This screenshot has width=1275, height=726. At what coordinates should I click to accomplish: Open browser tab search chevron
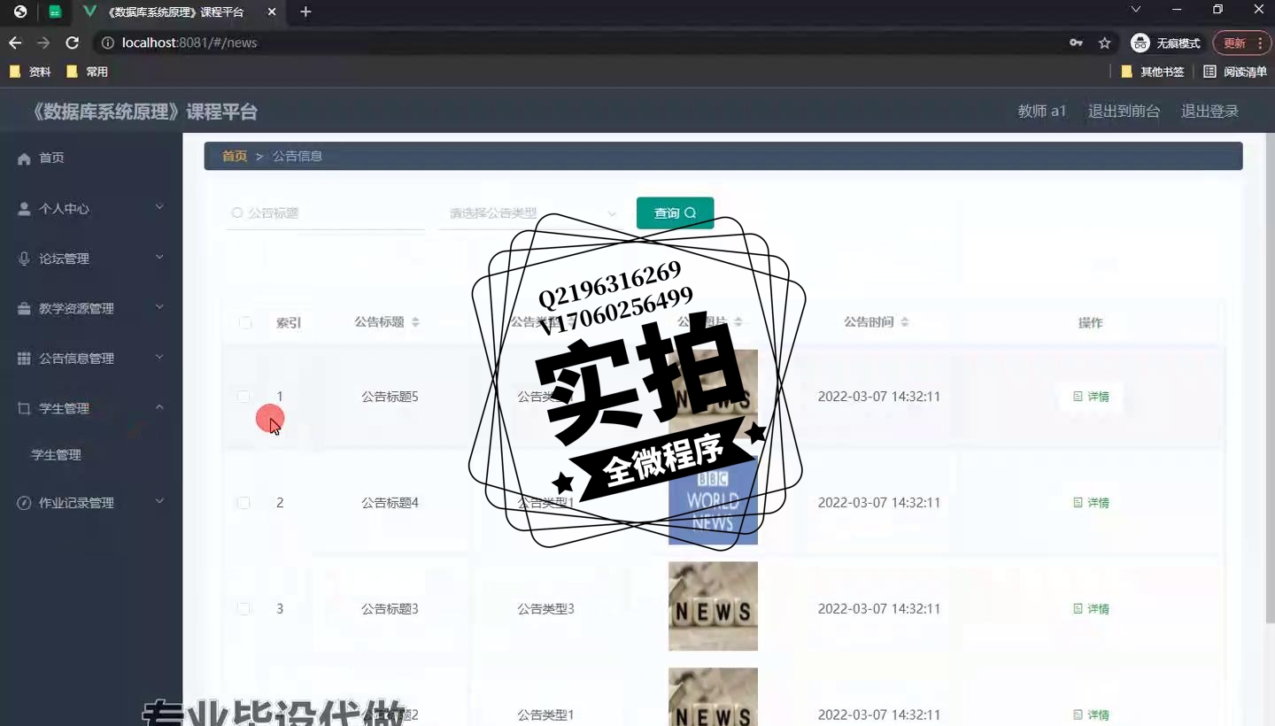1136,10
